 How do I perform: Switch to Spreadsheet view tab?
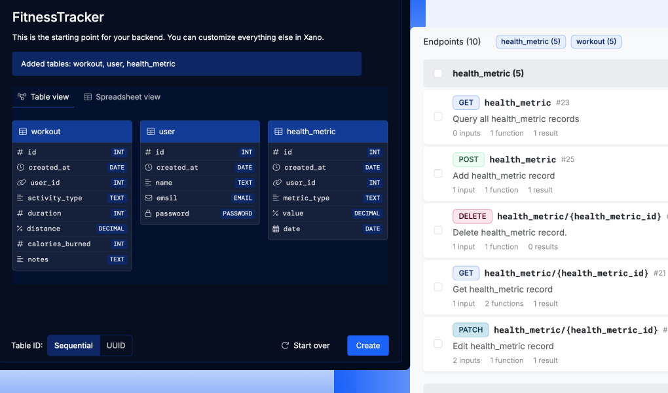pyautogui.click(x=122, y=97)
